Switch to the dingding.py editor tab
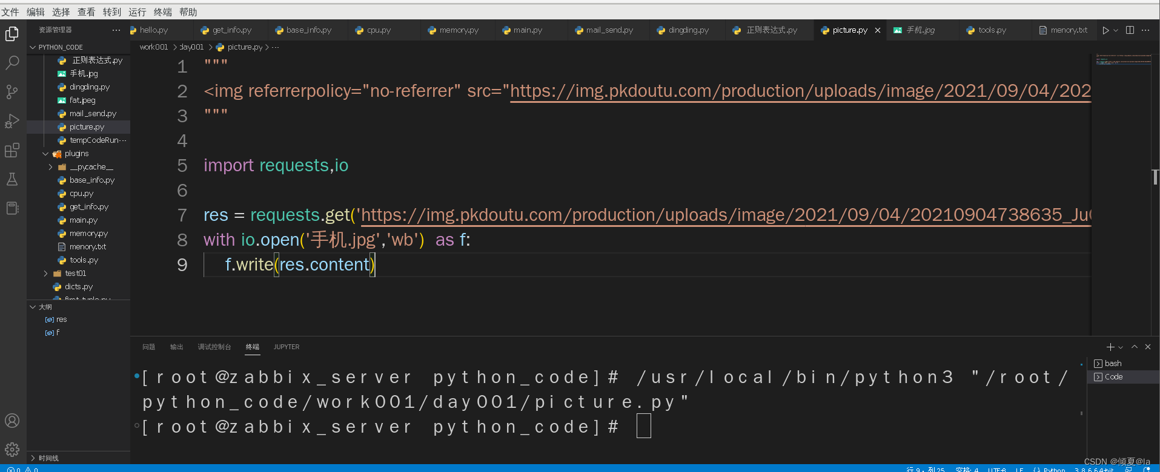The image size is (1160, 472). pyautogui.click(x=688, y=30)
